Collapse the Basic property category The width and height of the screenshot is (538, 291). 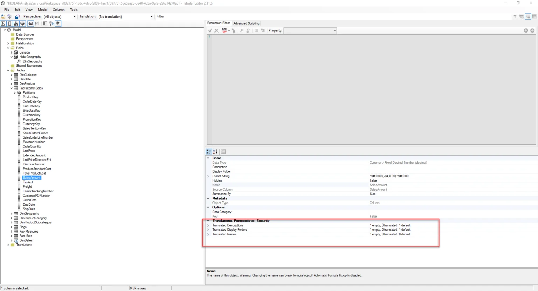pos(208,158)
